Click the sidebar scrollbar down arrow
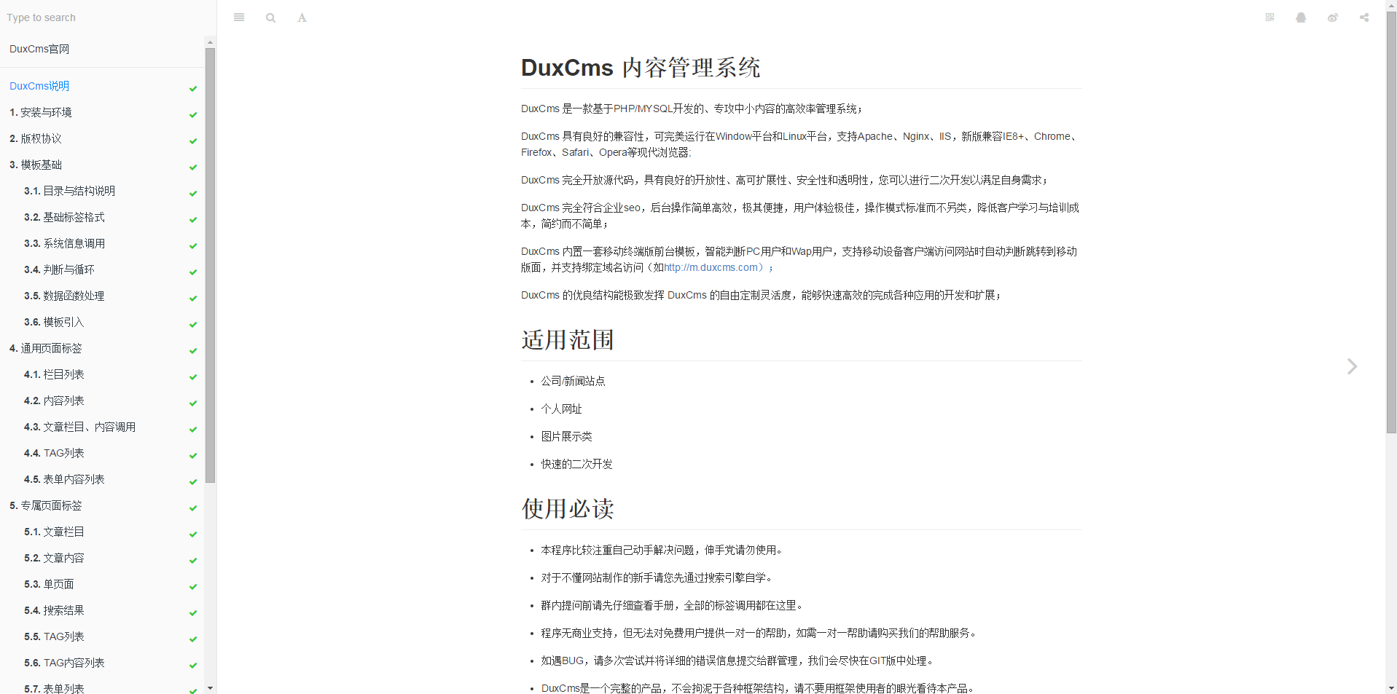The height and width of the screenshot is (694, 1397). 211,687
